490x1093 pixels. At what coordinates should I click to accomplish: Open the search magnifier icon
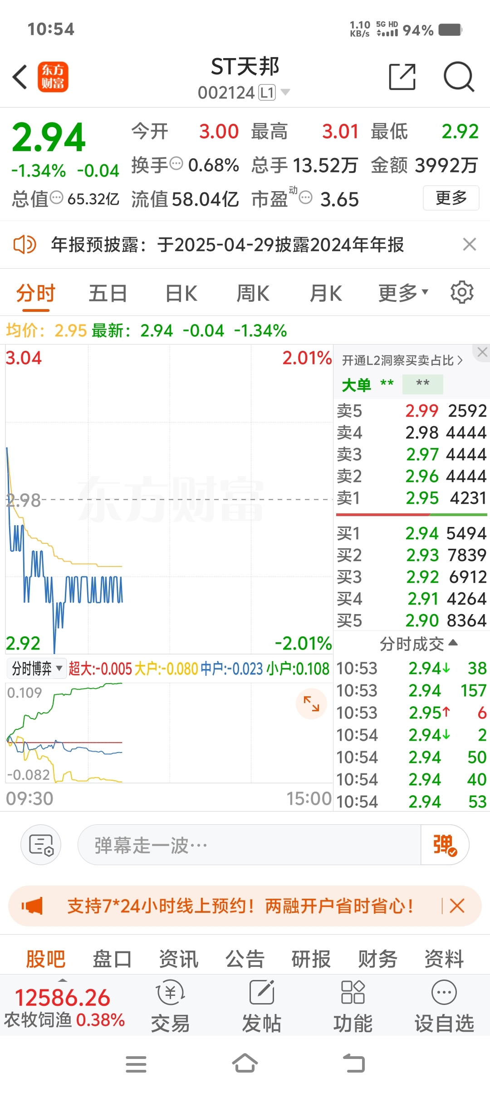click(459, 77)
